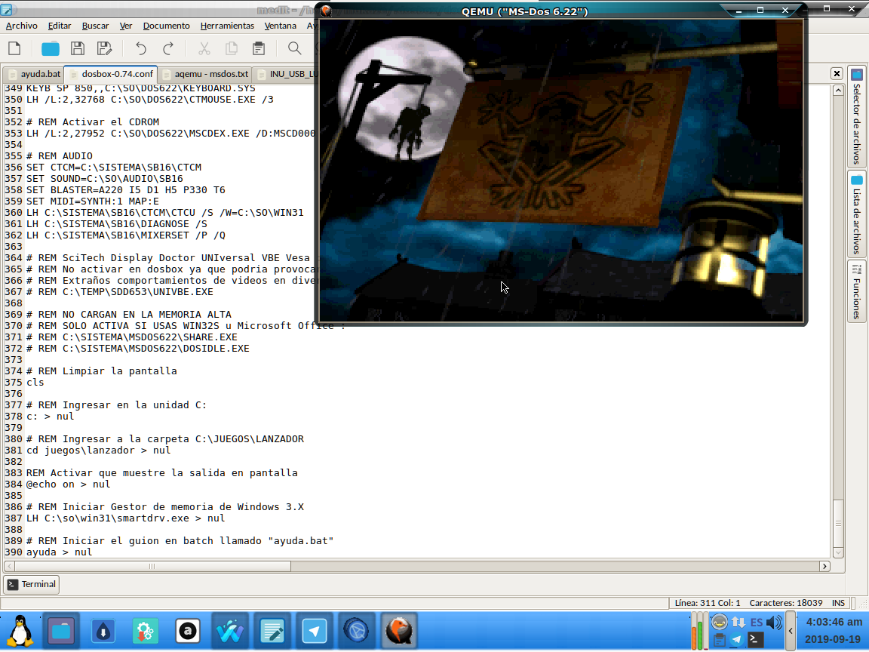869x652 pixels.
Task: Cut the selected text with scissors icon
Action: (x=204, y=49)
